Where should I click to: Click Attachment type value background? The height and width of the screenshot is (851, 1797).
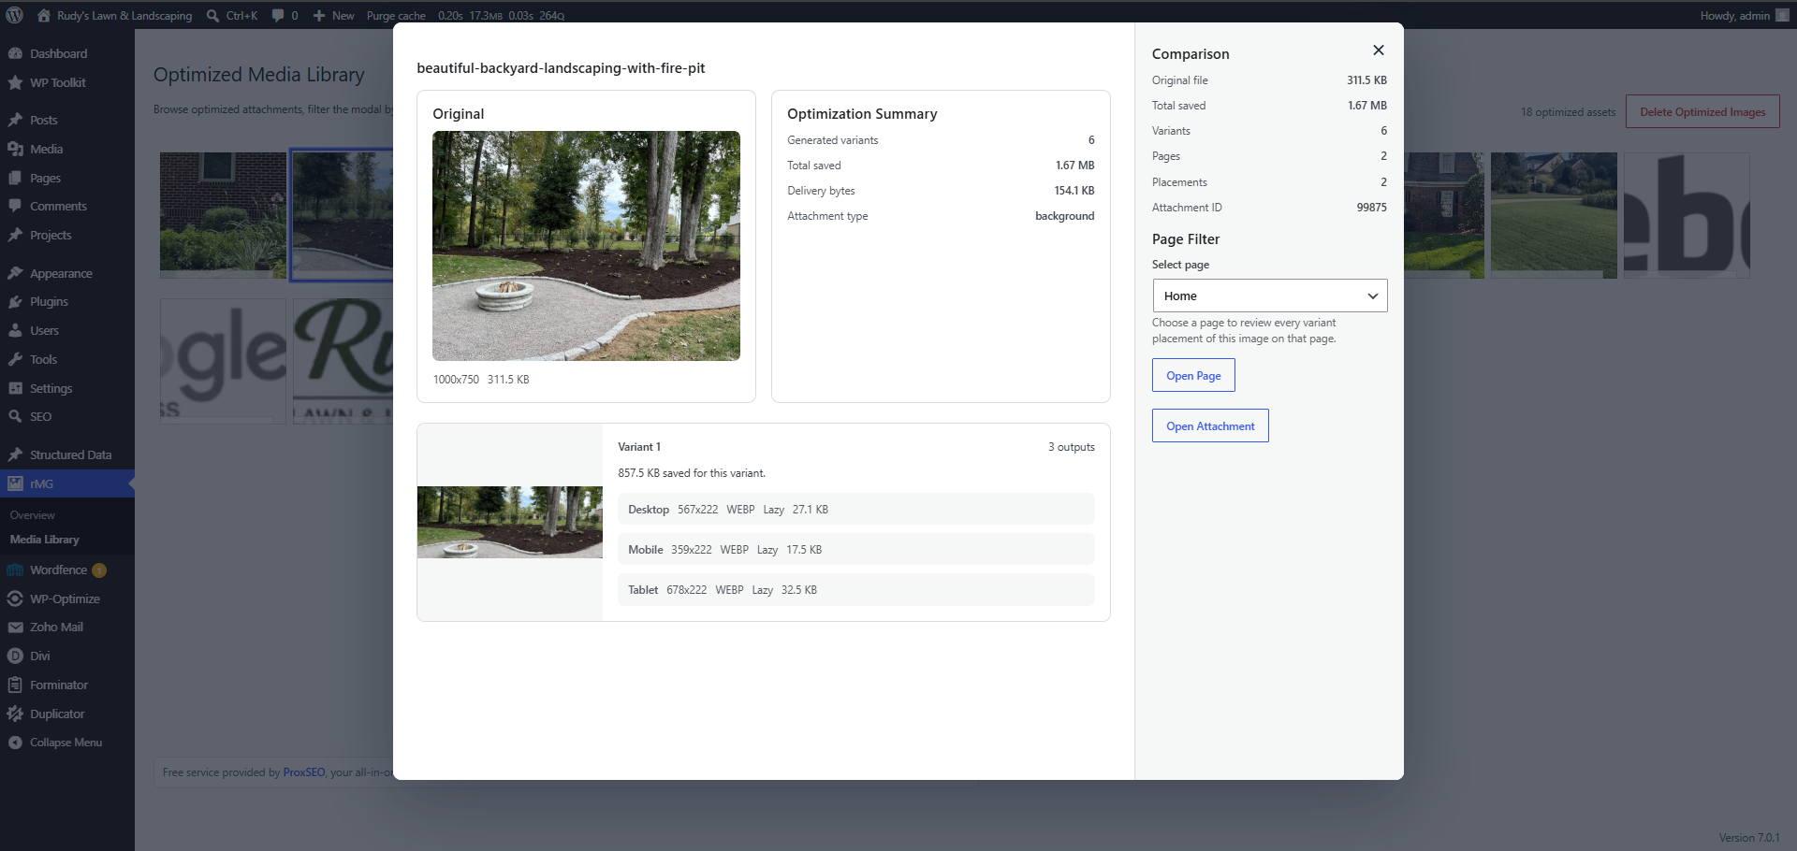coord(1064,216)
